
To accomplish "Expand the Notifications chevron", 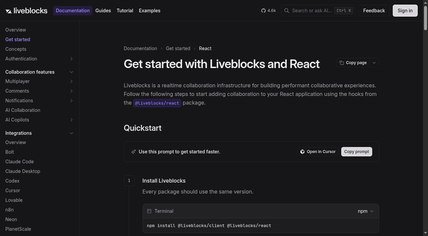I will [71, 101].
